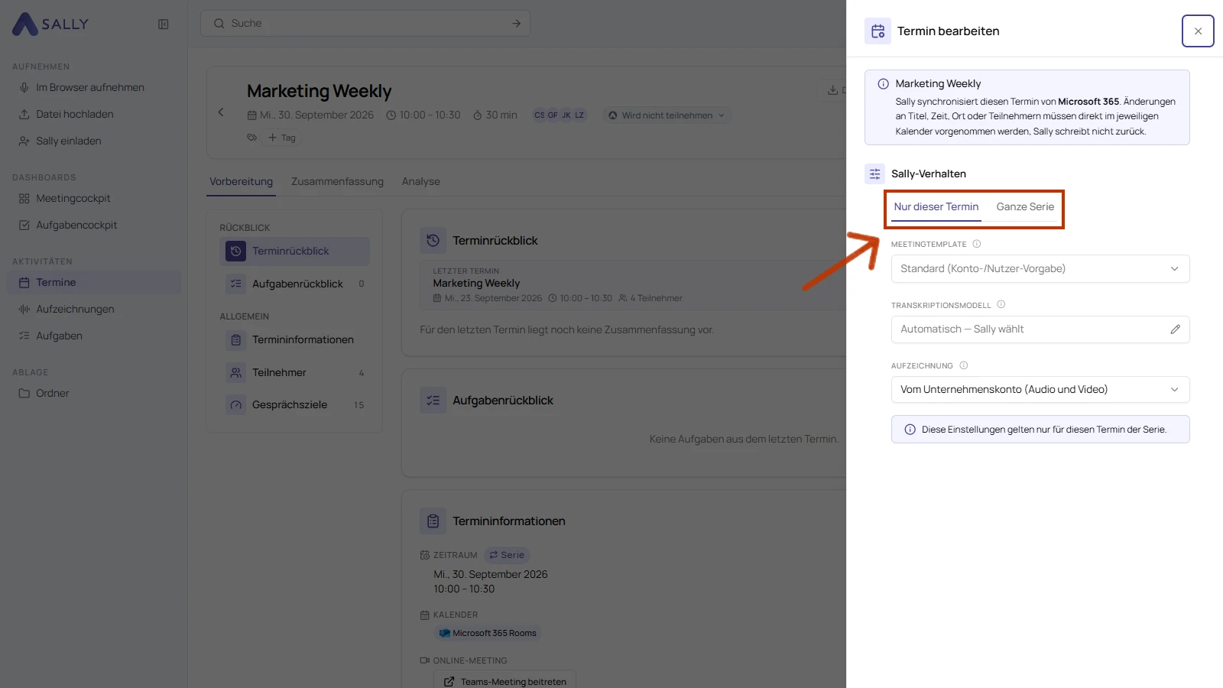The image size is (1223, 688).
Task: Select Aufgabenrückblick in the Rückblick list
Action: [x=294, y=284]
